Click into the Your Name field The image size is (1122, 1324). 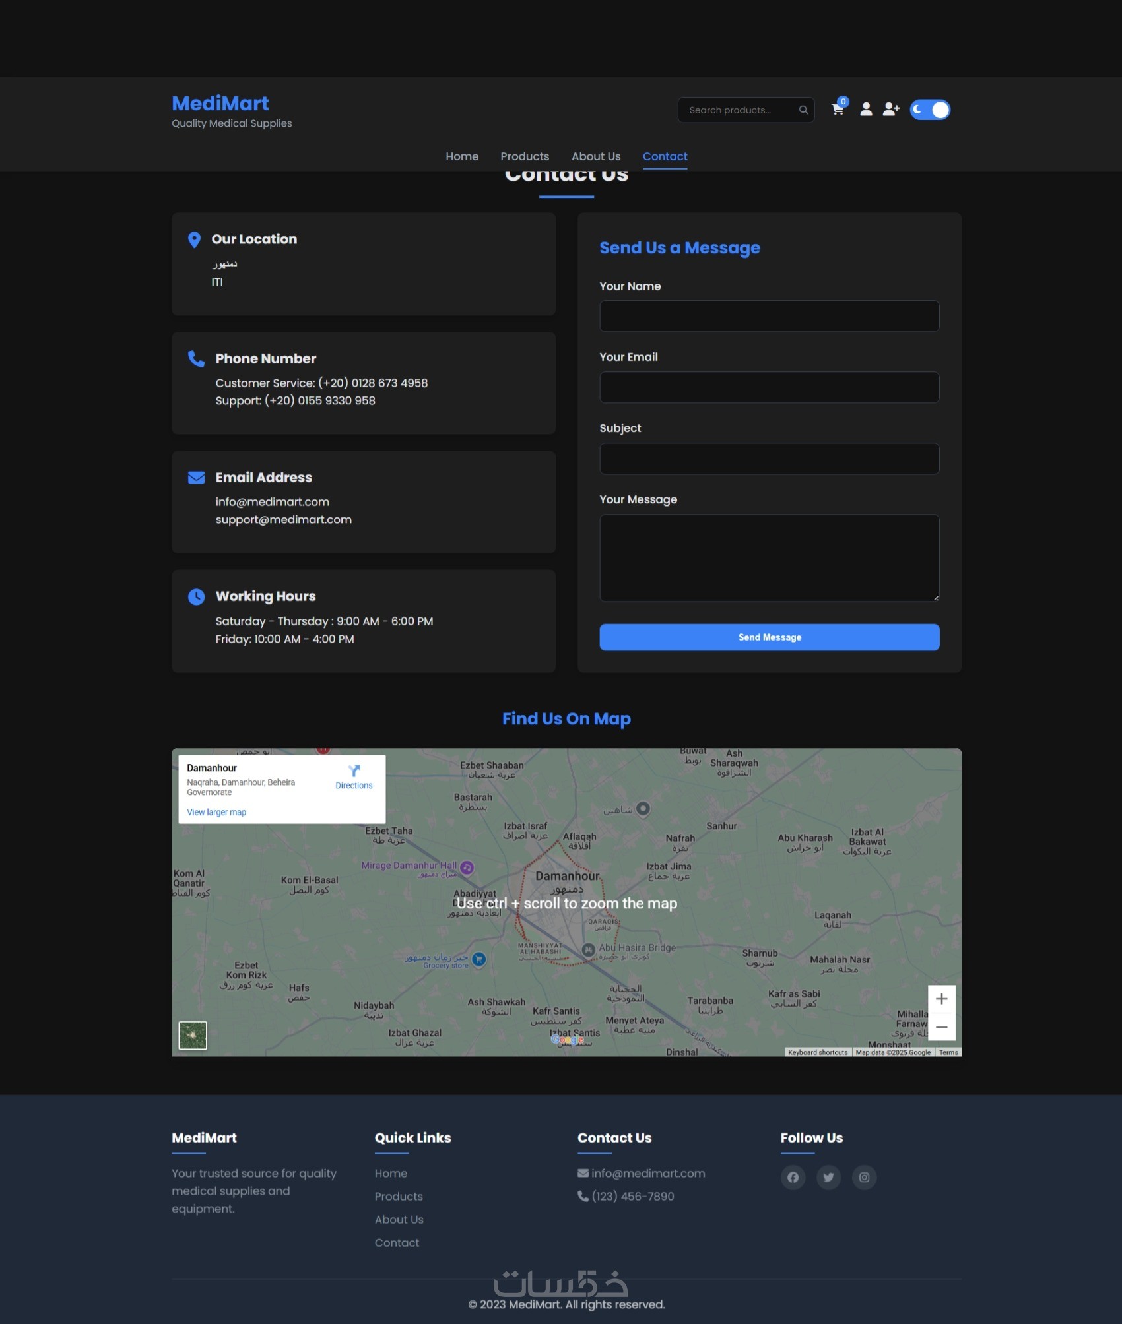(x=769, y=316)
